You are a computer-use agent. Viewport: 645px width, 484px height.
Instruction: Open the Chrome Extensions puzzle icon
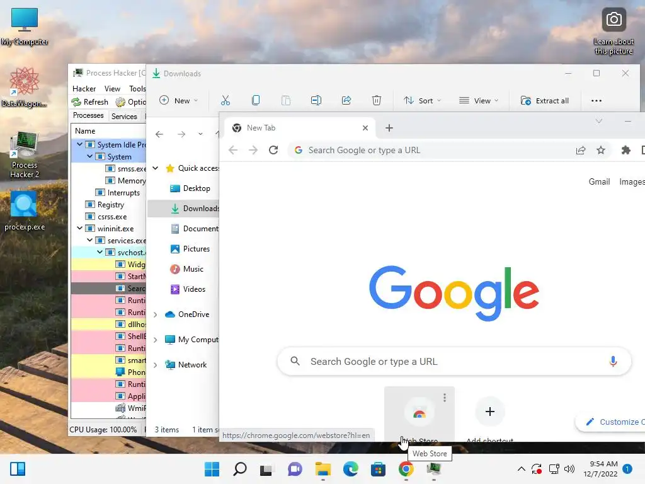[626, 150]
